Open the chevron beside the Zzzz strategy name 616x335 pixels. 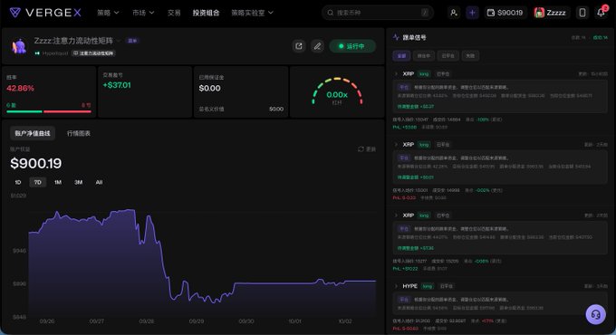(119, 41)
